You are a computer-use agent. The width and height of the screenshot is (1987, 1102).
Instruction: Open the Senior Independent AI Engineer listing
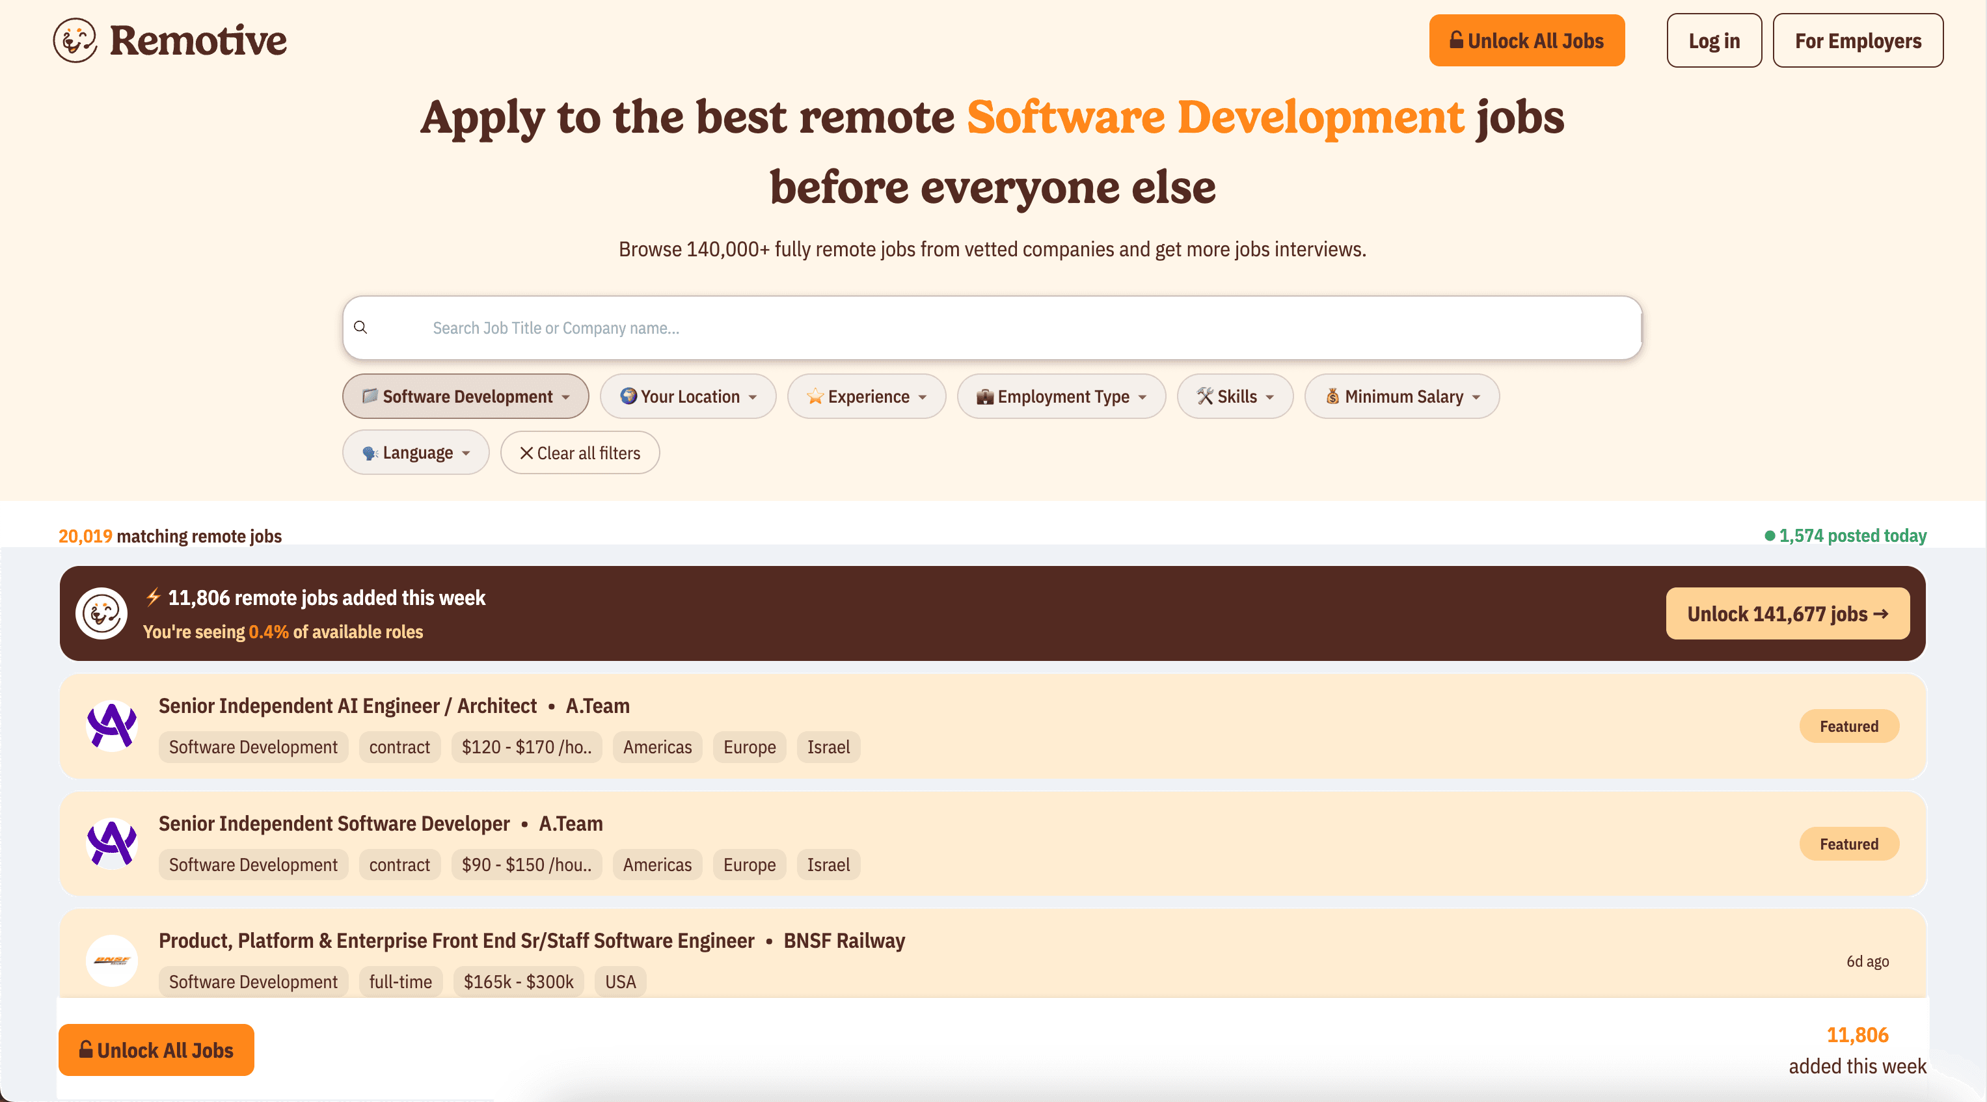[347, 705]
